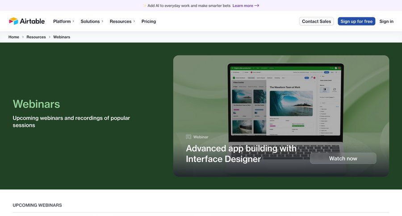
Task: Expand the Solutions menu
Action: [x=92, y=21]
